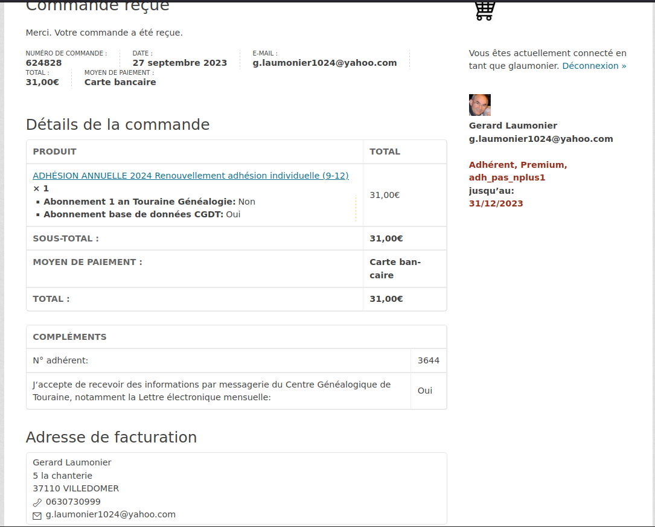
Task: Click the SOUS-TOTAL amount 31,00€
Action: 386,238
